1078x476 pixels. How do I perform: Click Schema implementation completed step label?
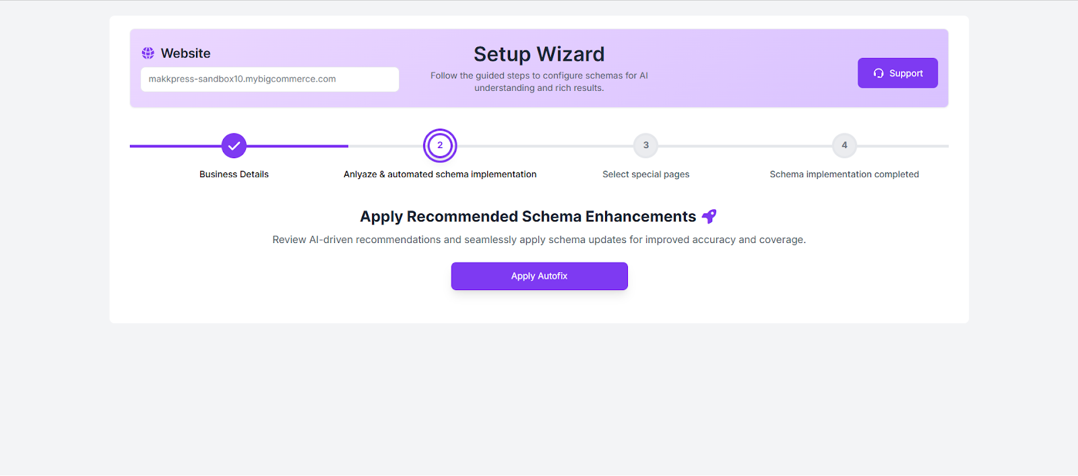point(844,174)
